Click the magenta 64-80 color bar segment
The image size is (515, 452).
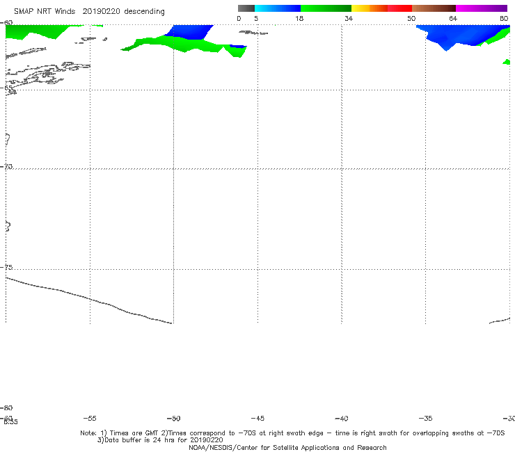pyautogui.click(x=482, y=8)
